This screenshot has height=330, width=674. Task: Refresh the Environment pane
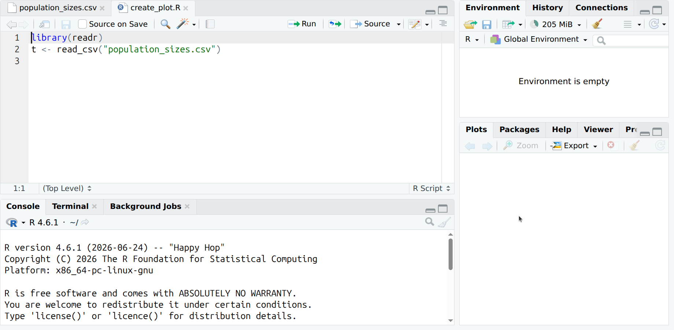coord(654,24)
